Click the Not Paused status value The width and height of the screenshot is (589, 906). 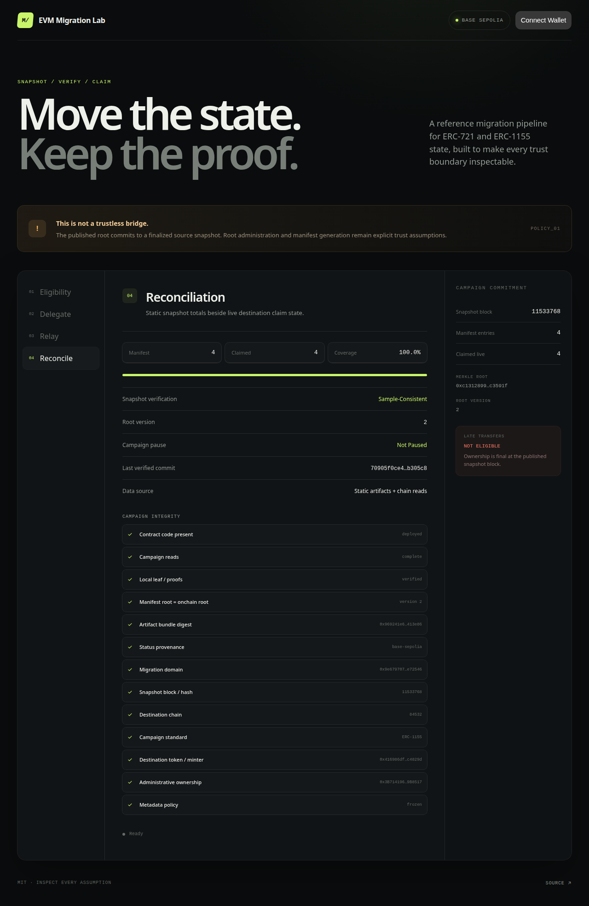tap(412, 445)
